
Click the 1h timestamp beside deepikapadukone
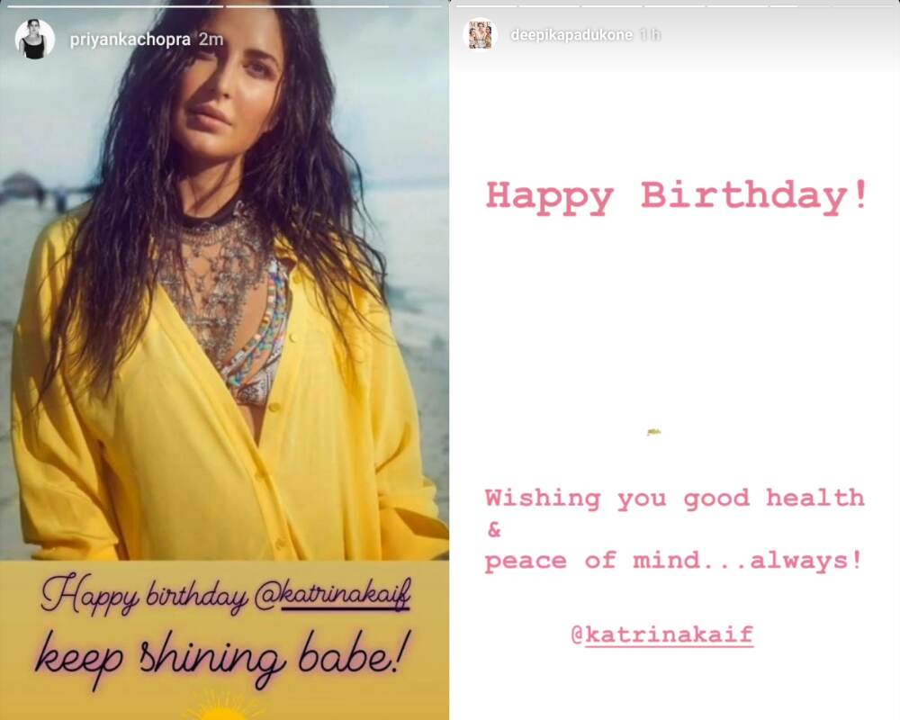coord(650,35)
